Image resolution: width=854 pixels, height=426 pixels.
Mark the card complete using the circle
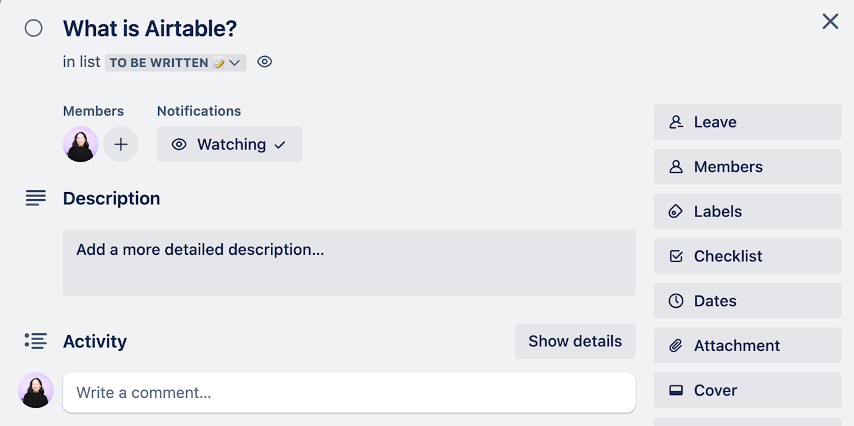click(x=34, y=28)
